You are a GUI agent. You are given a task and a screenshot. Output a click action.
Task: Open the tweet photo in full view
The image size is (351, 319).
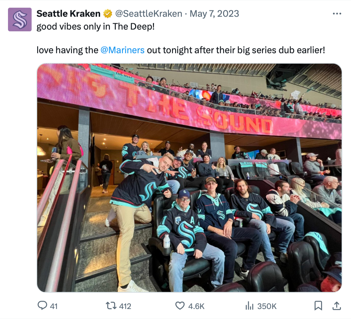189,178
